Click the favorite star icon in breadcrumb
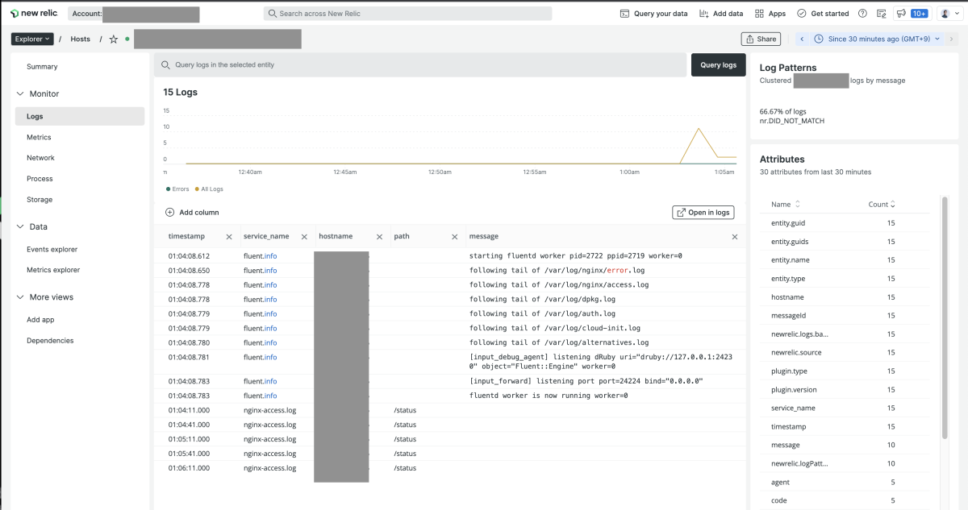The width and height of the screenshot is (968, 510). [x=114, y=39]
